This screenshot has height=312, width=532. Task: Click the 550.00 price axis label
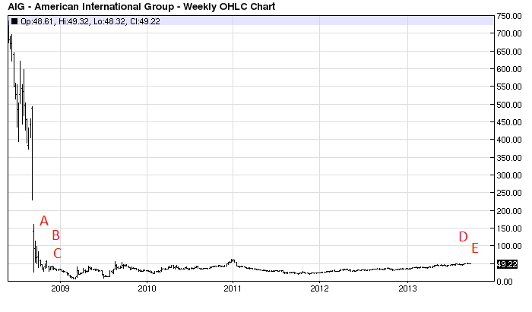click(x=509, y=87)
